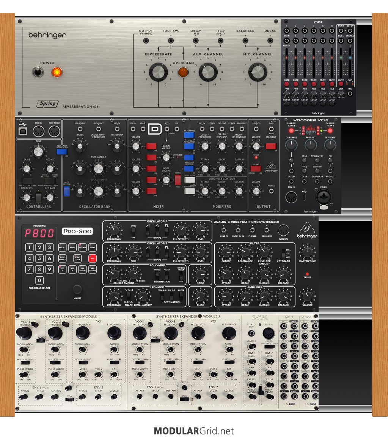
Task: Click the Aux. Channel knob on the reverb
Action: click(208, 72)
